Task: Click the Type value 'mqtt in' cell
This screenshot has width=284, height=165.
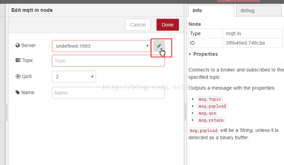Action: (x=235, y=33)
